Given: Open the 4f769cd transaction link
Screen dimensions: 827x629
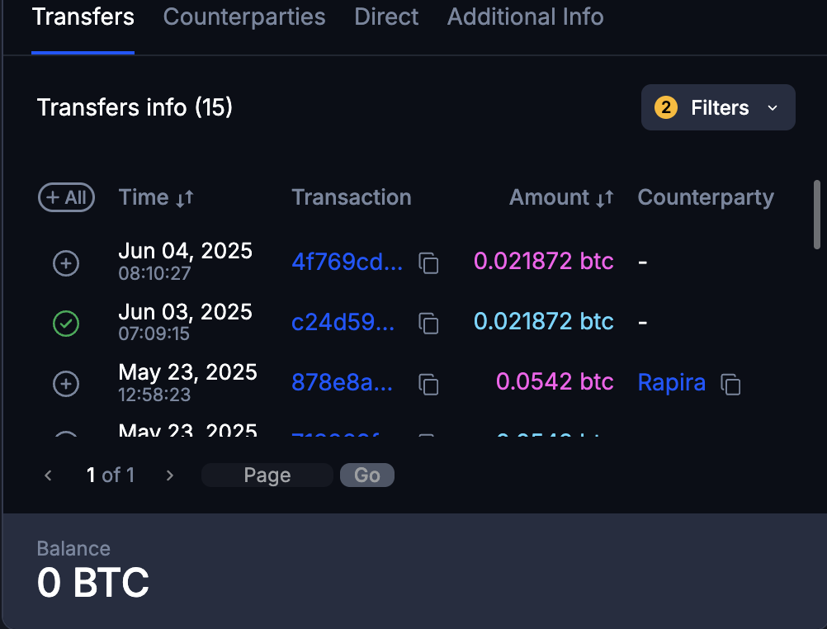Looking at the screenshot, I should (347, 262).
